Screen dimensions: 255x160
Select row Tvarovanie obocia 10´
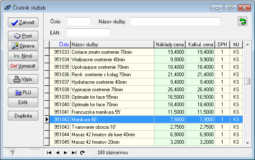click(x=146, y=127)
